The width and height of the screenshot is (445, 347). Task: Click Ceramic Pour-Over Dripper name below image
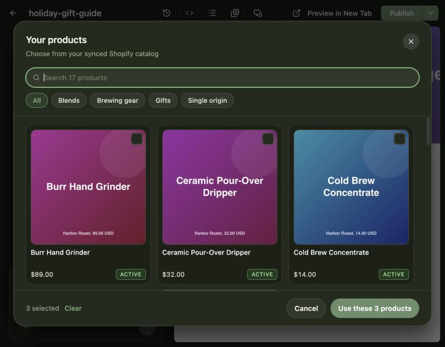(206, 252)
